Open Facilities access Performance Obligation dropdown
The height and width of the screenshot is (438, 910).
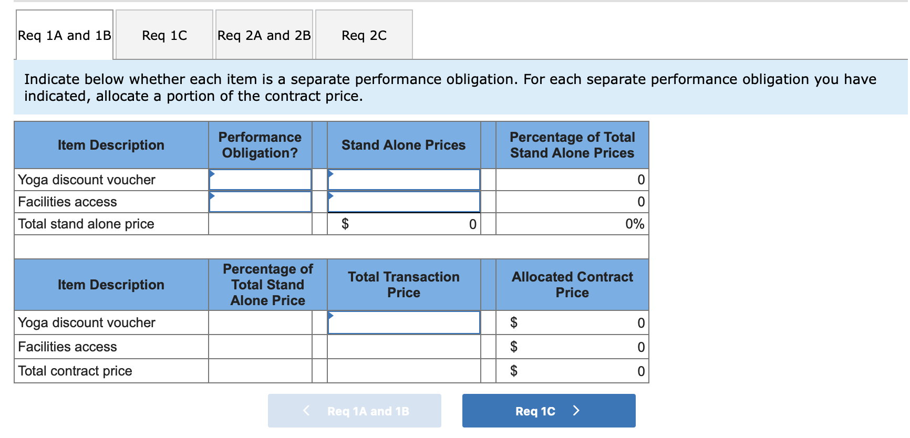(x=260, y=202)
